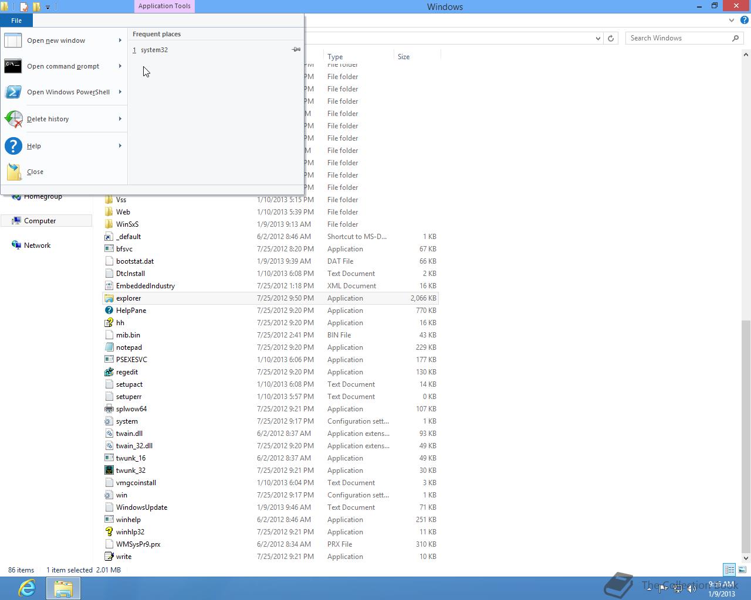Click the vertical scrollbar down arrow
751x600 pixels.
coord(746,558)
